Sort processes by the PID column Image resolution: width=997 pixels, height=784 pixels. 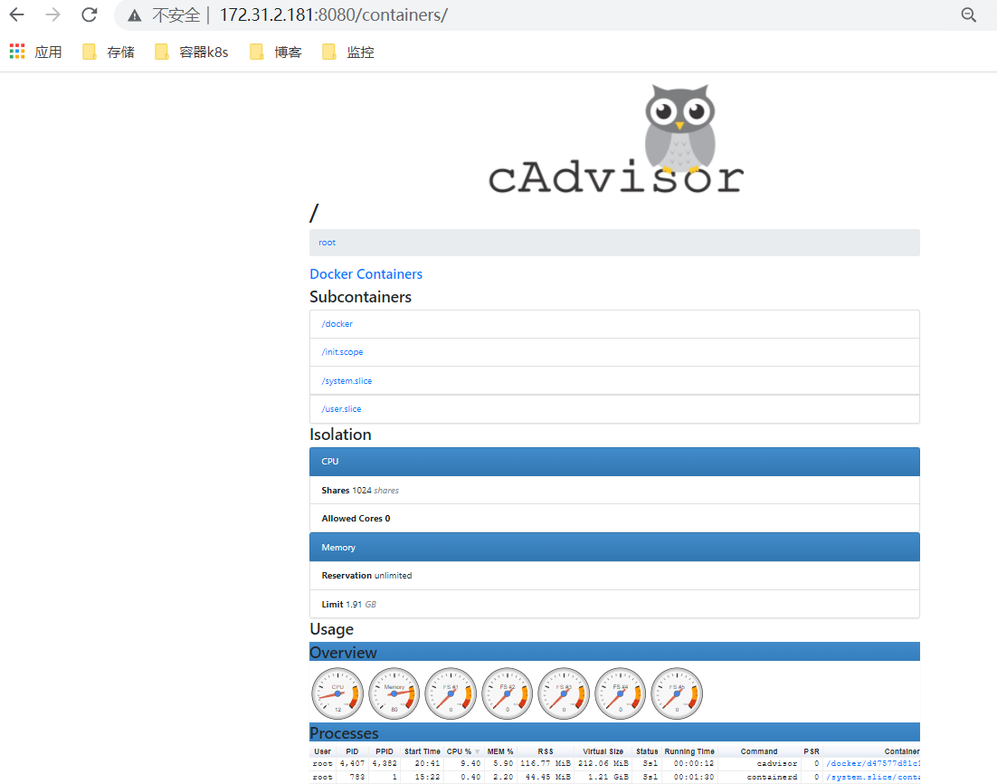352,751
